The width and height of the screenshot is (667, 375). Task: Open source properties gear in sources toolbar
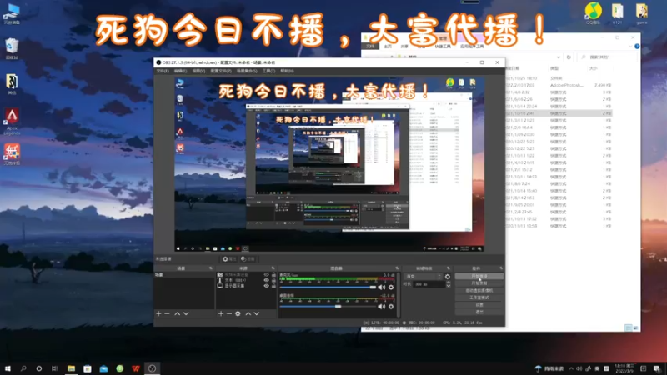(238, 314)
